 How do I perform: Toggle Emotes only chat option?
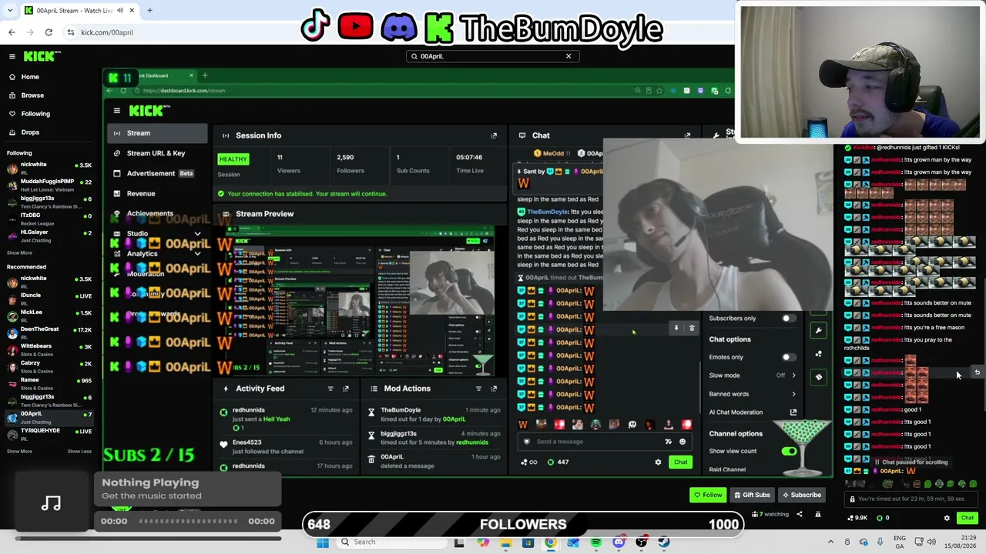point(788,357)
